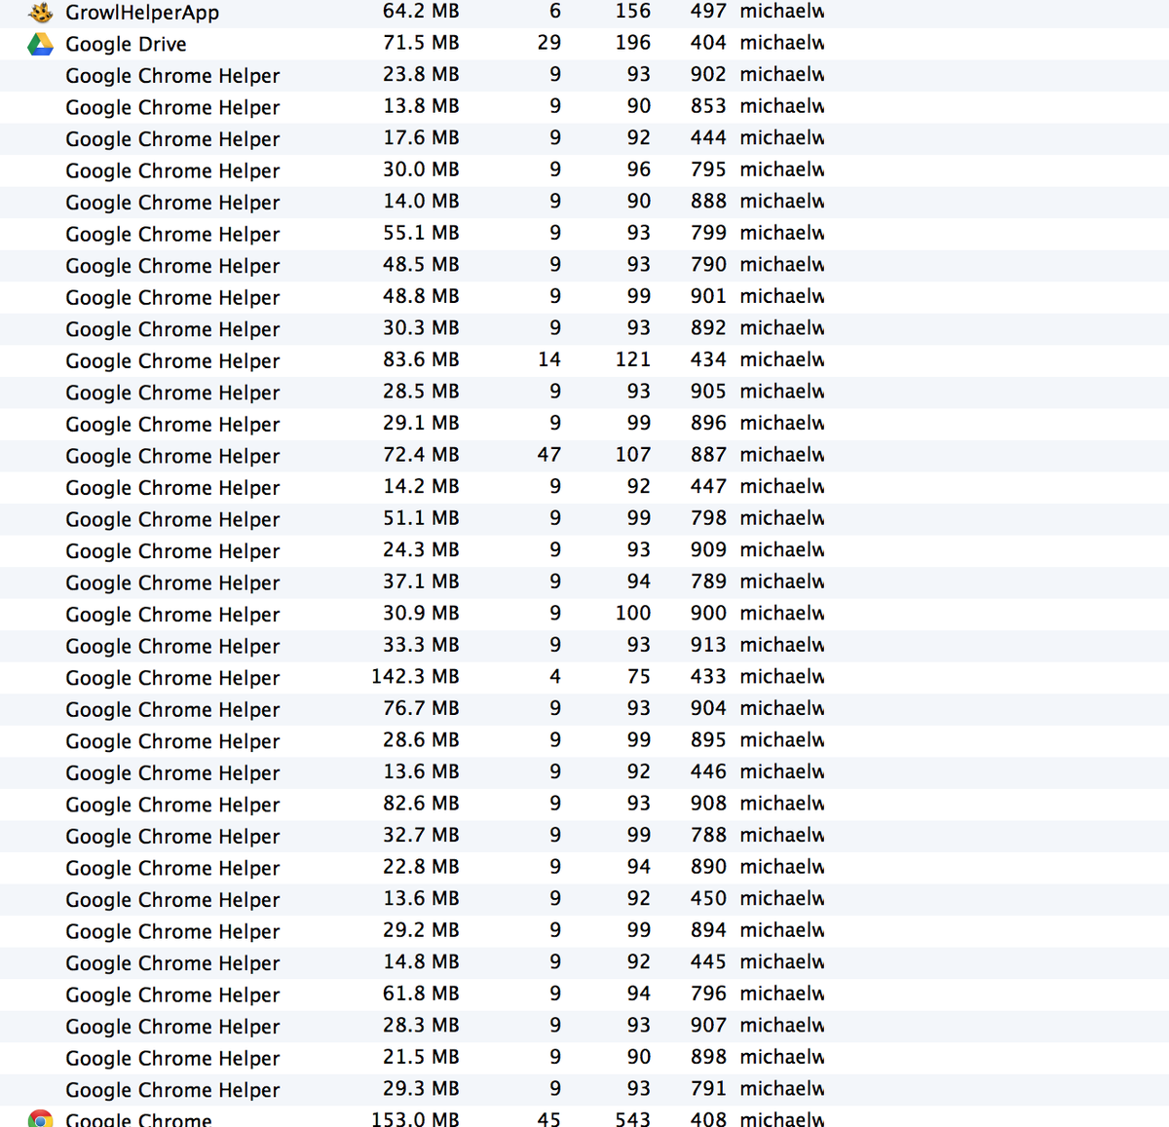Viewport: 1169px width, 1127px height.
Task: Click the thread count 47
Action: point(549,455)
